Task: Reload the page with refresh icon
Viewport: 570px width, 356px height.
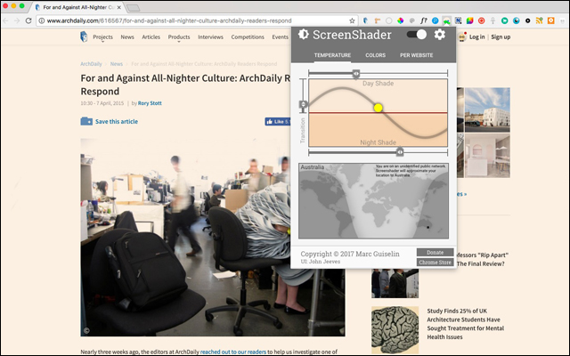Action: point(29,20)
